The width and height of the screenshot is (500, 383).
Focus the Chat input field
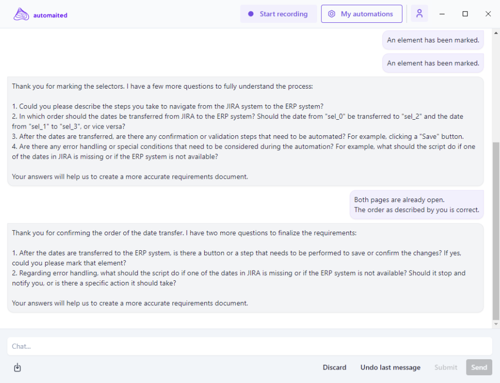(249, 346)
